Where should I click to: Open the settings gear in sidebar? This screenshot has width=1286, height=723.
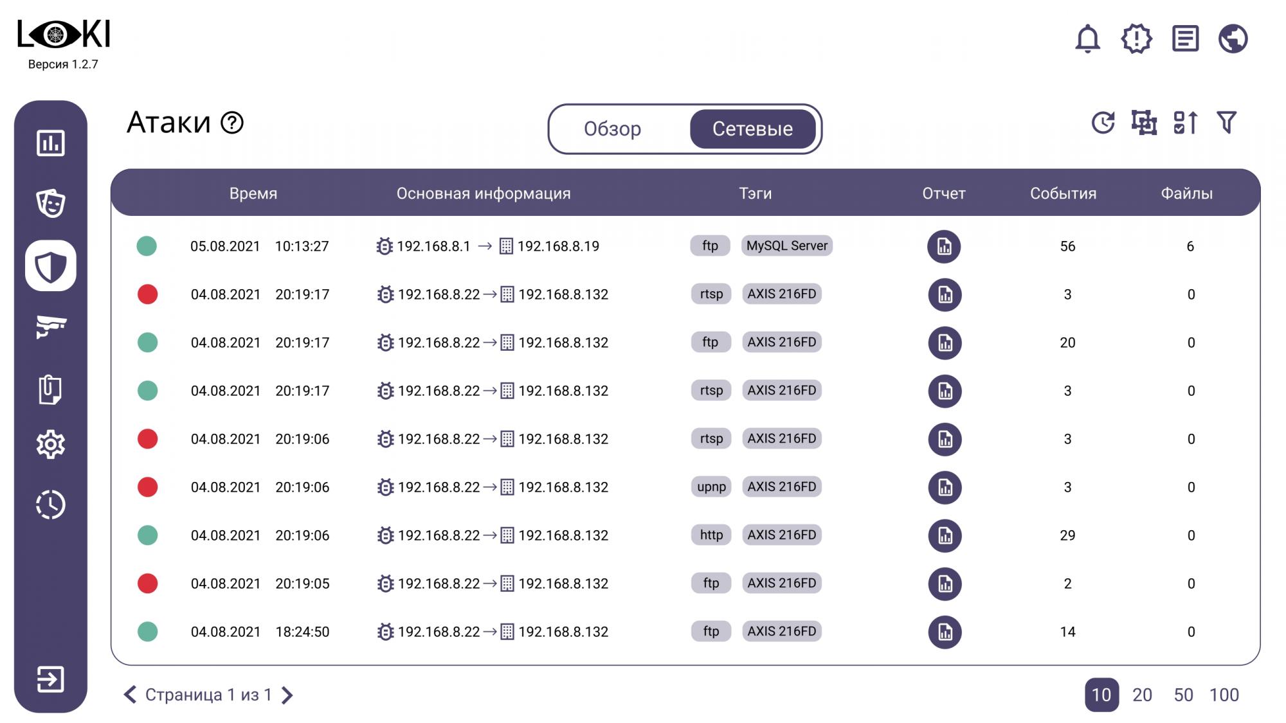pos(51,444)
